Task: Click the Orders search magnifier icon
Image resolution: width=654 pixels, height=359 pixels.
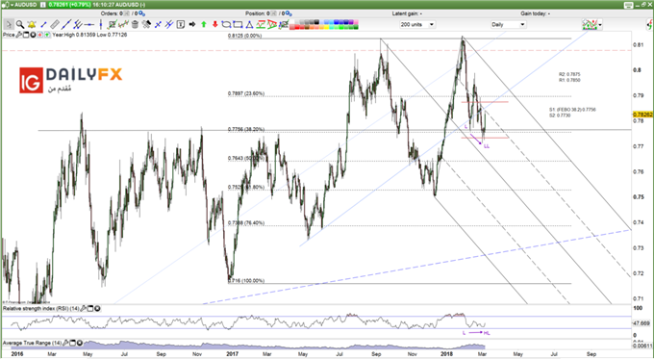Action: pyautogui.click(x=142, y=13)
